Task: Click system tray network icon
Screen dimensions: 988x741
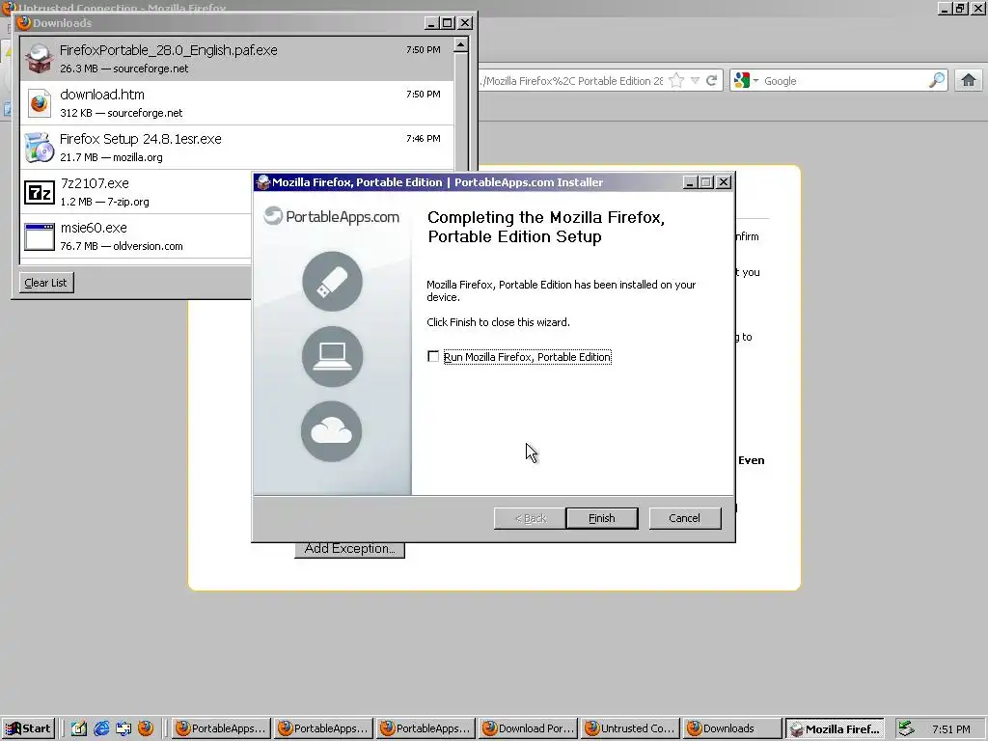Action: 906,728
